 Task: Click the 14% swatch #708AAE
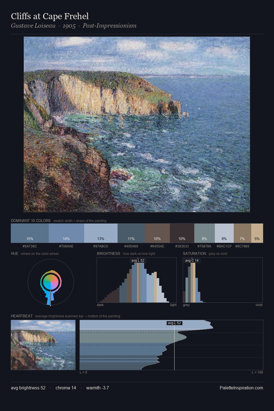coord(66,233)
